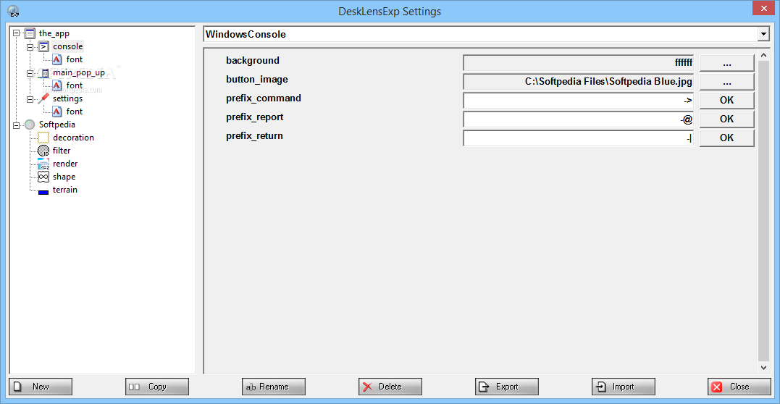Click the button_image property label
Image resolution: width=780 pixels, height=404 pixels.
pyautogui.click(x=256, y=80)
